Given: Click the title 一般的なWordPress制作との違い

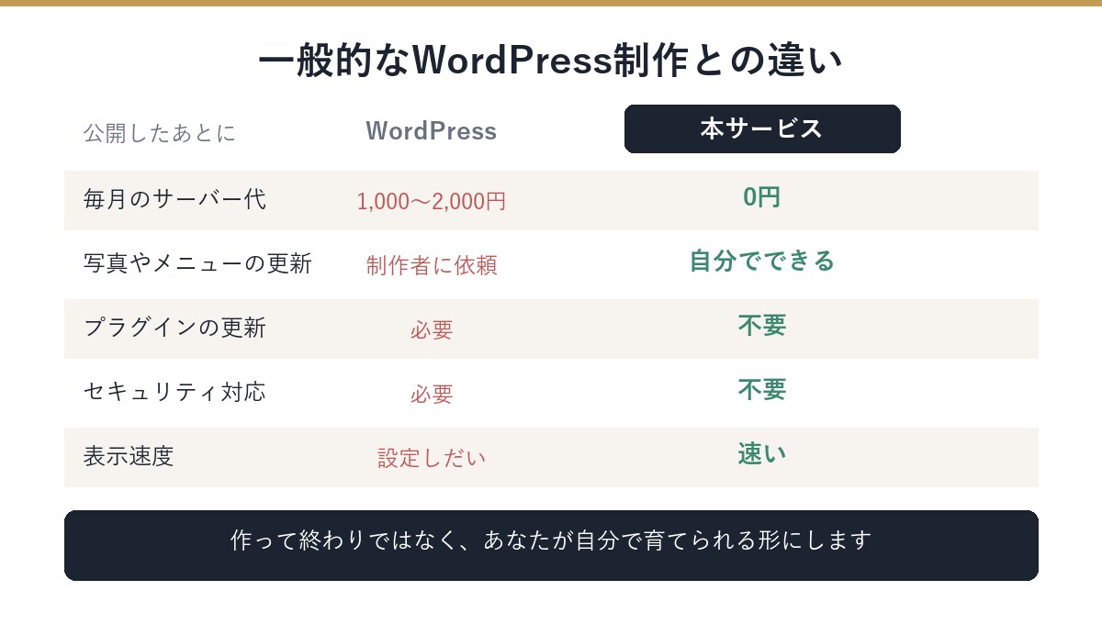Looking at the screenshot, I should [551, 61].
